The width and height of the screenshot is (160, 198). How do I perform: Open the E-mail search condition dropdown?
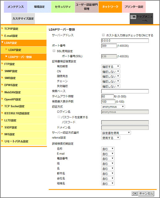[x=108, y=154]
